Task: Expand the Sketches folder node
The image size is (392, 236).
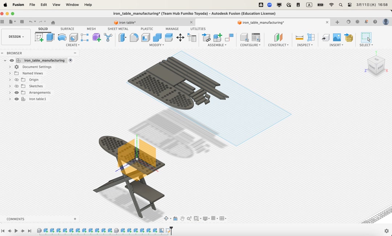Action: coord(10,86)
